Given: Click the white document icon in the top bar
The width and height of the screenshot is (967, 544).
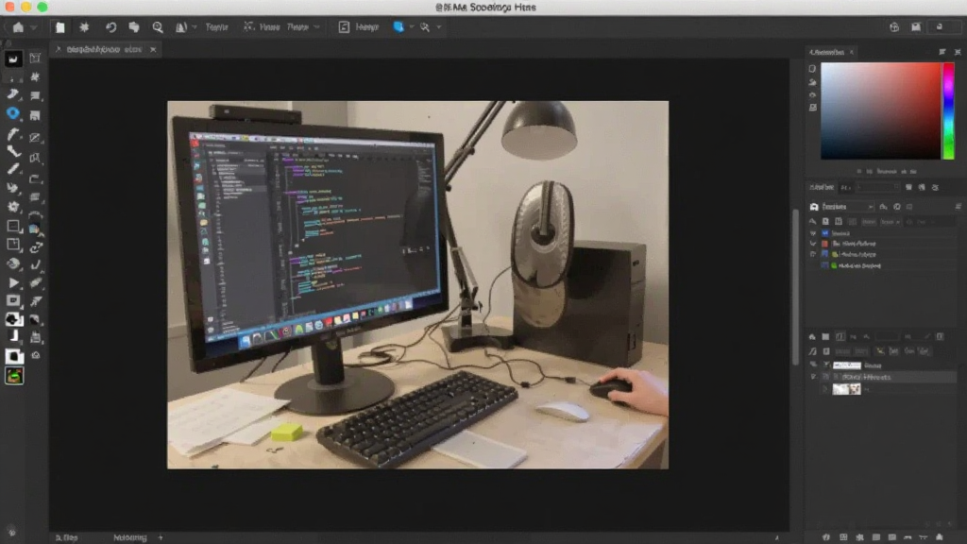Looking at the screenshot, I should 59,27.
